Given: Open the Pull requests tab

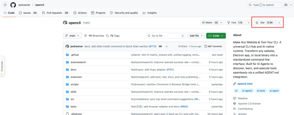Looking at the screenshot, I should pos(55,13).
